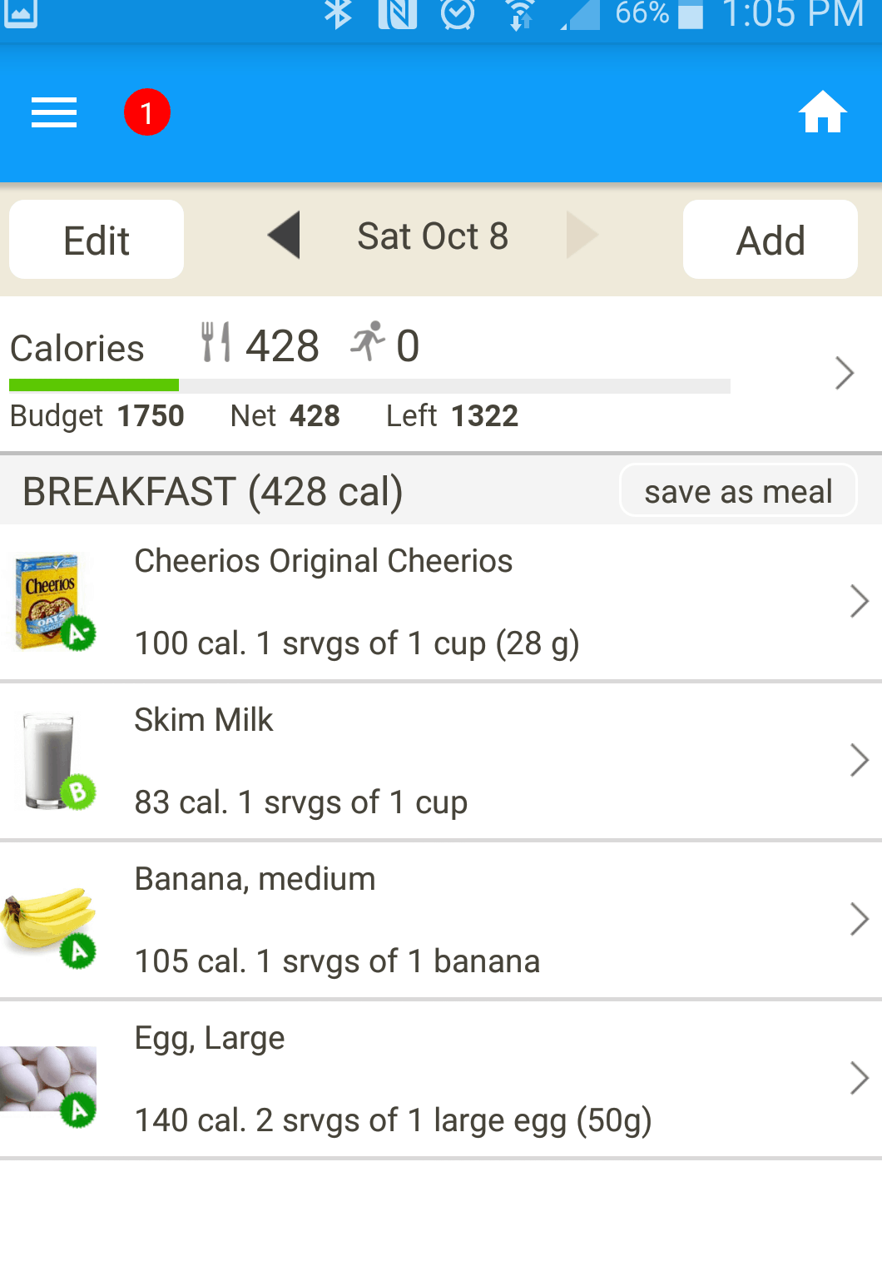The width and height of the screenshot is (882, 1286).
Task: Tap the running exercise icon
Action: click(x=368, y=341)
